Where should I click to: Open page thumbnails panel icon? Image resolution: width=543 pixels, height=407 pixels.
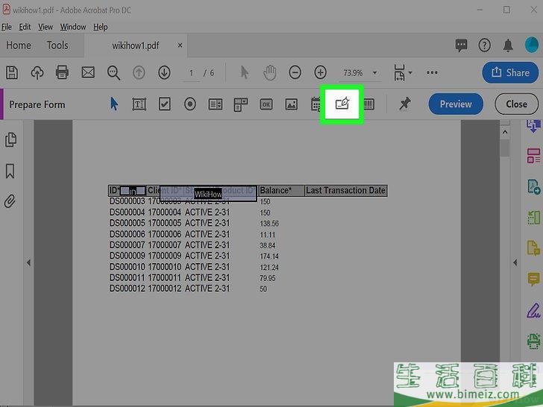pos(10,140)
